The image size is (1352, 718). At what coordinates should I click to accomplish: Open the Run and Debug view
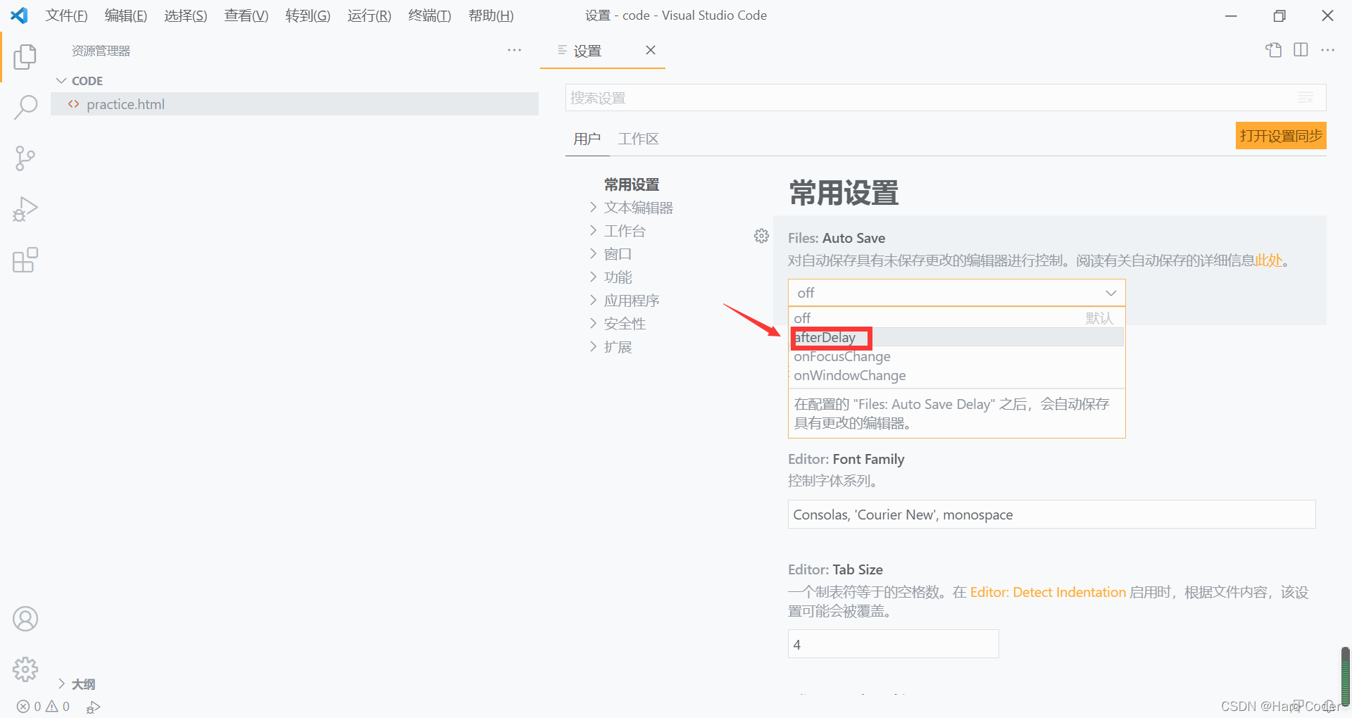coord(25,209)
